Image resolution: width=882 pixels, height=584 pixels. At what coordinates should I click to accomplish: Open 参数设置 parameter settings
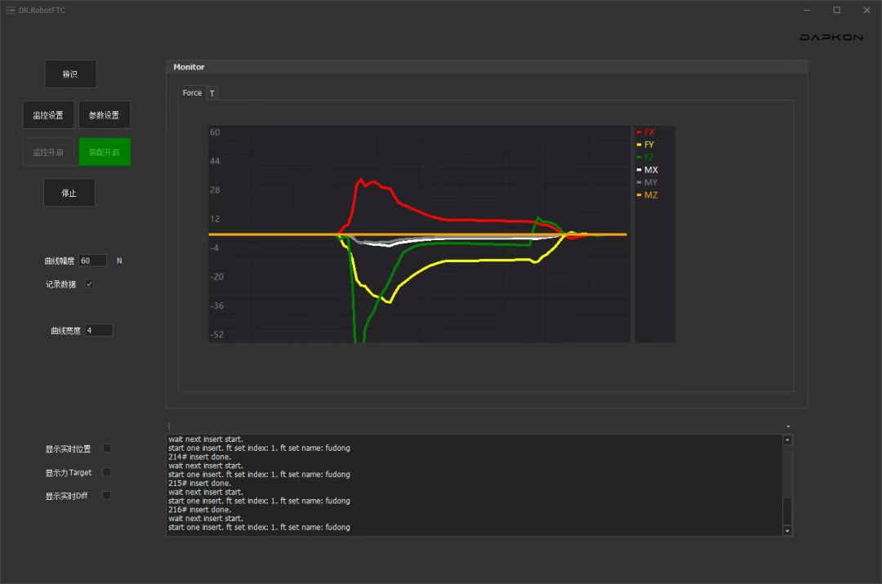click(104, 115)
